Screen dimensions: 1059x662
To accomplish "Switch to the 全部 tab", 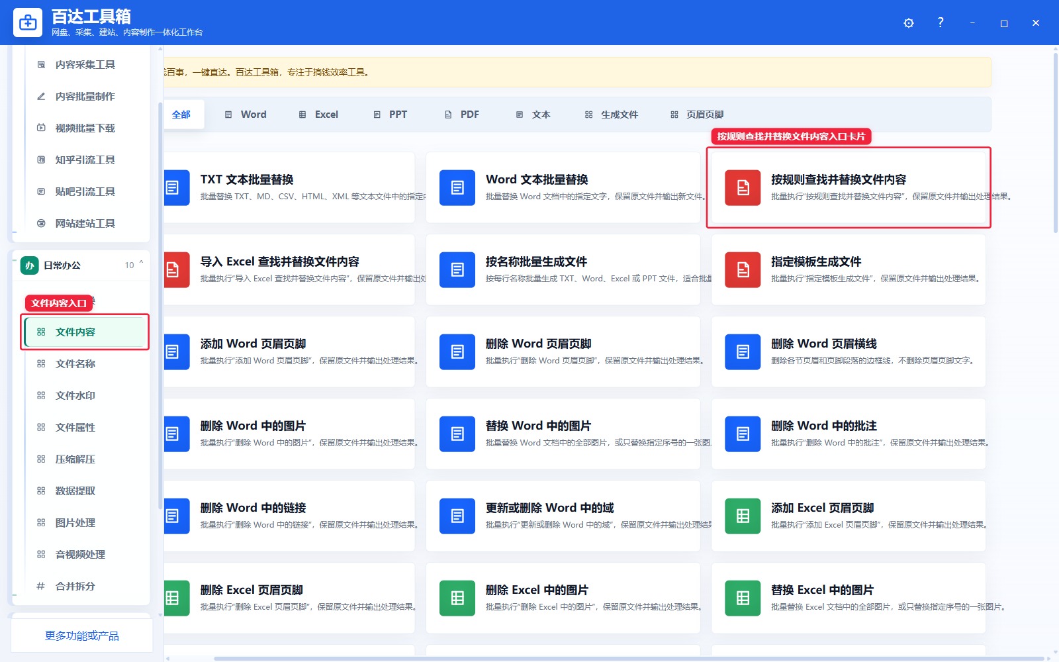I will point(183,115).
